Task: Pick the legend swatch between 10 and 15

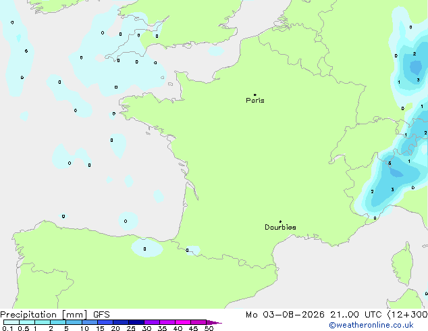Action: 90,322
